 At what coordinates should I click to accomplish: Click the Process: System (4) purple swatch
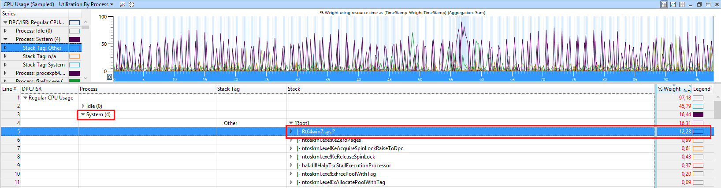[x=74, y=39]
